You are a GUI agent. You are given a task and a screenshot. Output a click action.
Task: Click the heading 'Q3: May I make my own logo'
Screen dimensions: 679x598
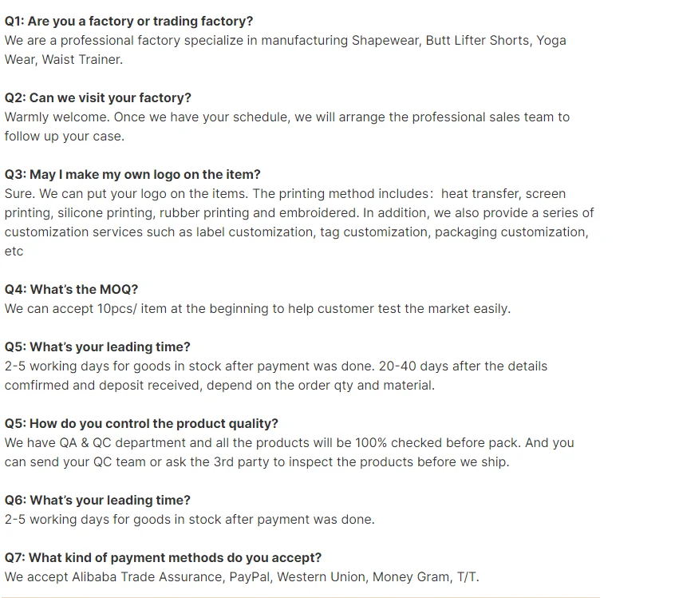132,174
